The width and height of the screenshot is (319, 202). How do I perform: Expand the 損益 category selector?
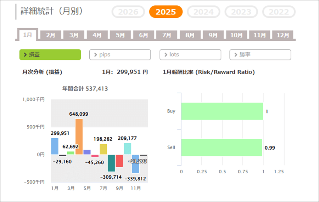tap(50, 55)
